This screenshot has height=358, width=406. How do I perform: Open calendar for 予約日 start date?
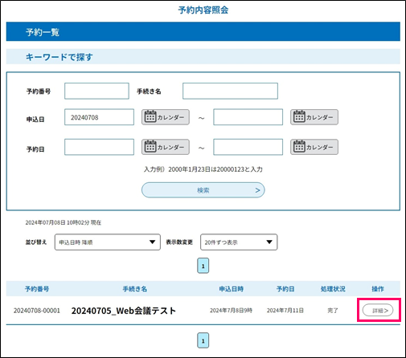(x=166, y=147)
